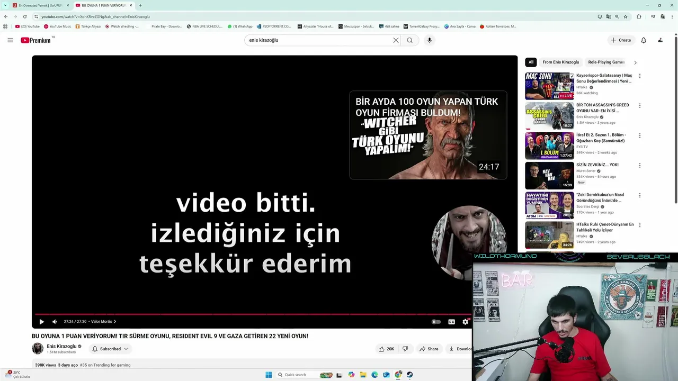The image size is (678, 381).
Task: Open the account avatar menu
Action: click(x=660, y=40)
